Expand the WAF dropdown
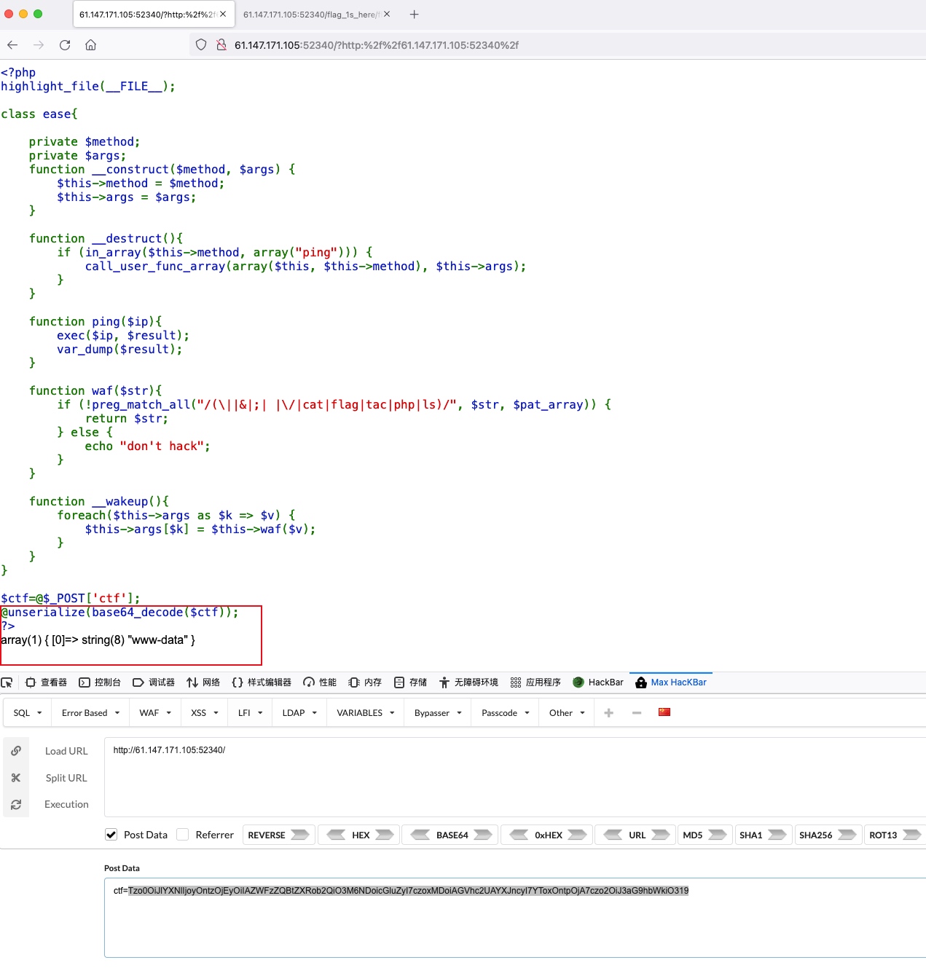The image size is (926, 976). [155, 712]
